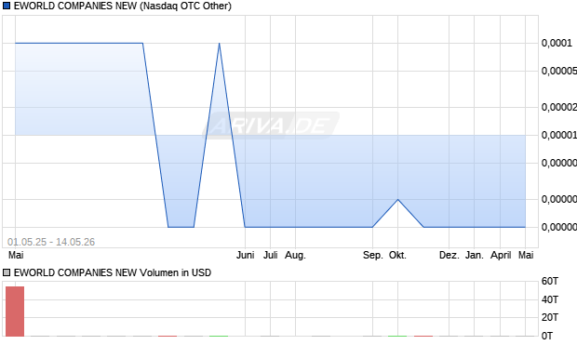
Task: Click the 0,0001 price axis label
Action: (557, 43)
